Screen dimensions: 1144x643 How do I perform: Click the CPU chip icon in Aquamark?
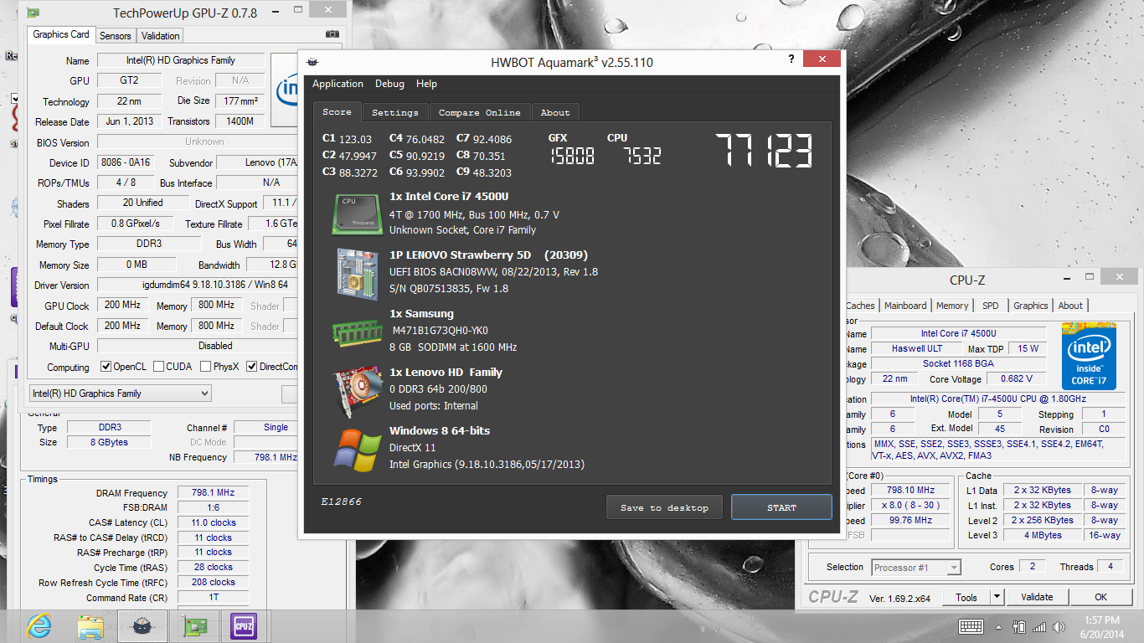(x=357, y=213)
